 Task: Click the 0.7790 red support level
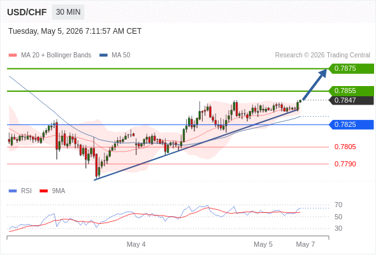[345, 164]
